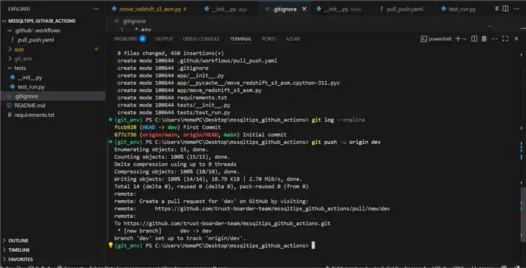
Task: Click the .gitignore breadcrumb above the editor
Action: click(x=133, y=21)
